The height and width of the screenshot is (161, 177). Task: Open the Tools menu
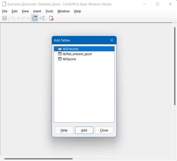coord(49,11)
